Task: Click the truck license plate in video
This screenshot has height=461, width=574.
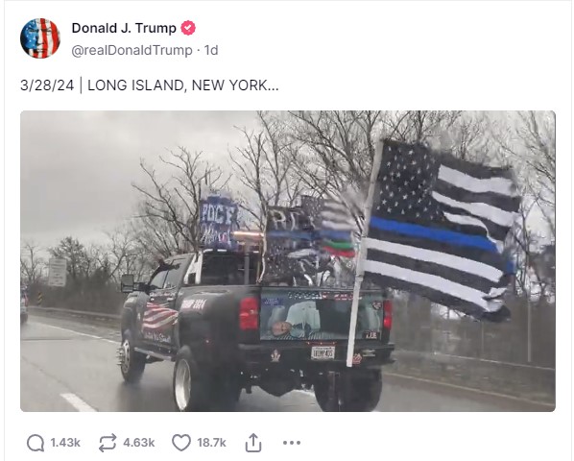Action: click(323, 352)
